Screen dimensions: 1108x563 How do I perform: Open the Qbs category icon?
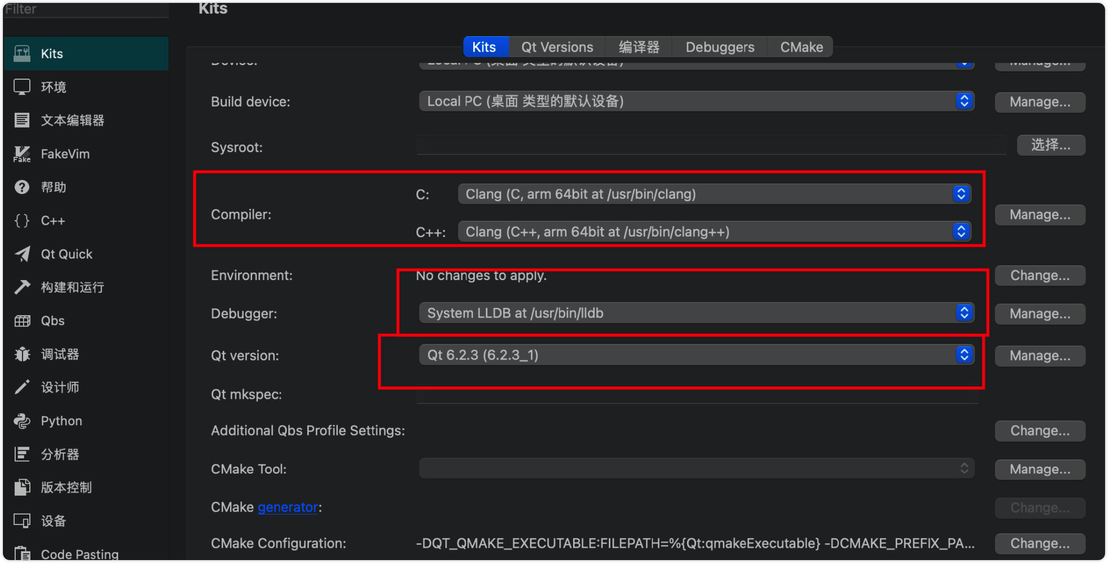(22, 321)
